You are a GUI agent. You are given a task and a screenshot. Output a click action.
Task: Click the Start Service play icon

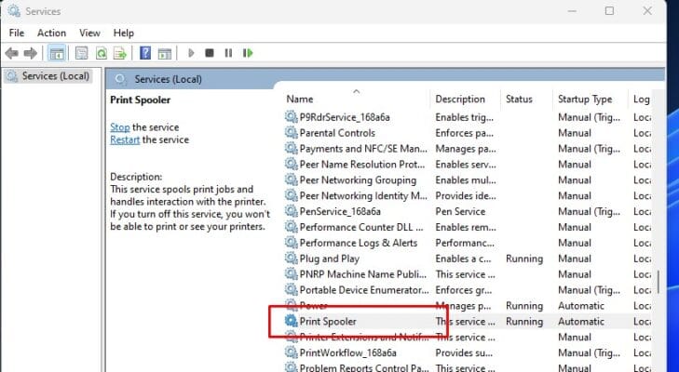[191, 53]
